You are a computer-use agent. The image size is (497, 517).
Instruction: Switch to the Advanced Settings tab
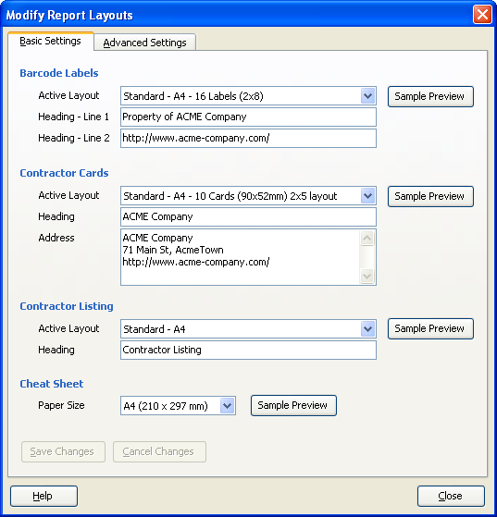click(x=145, y=43)
